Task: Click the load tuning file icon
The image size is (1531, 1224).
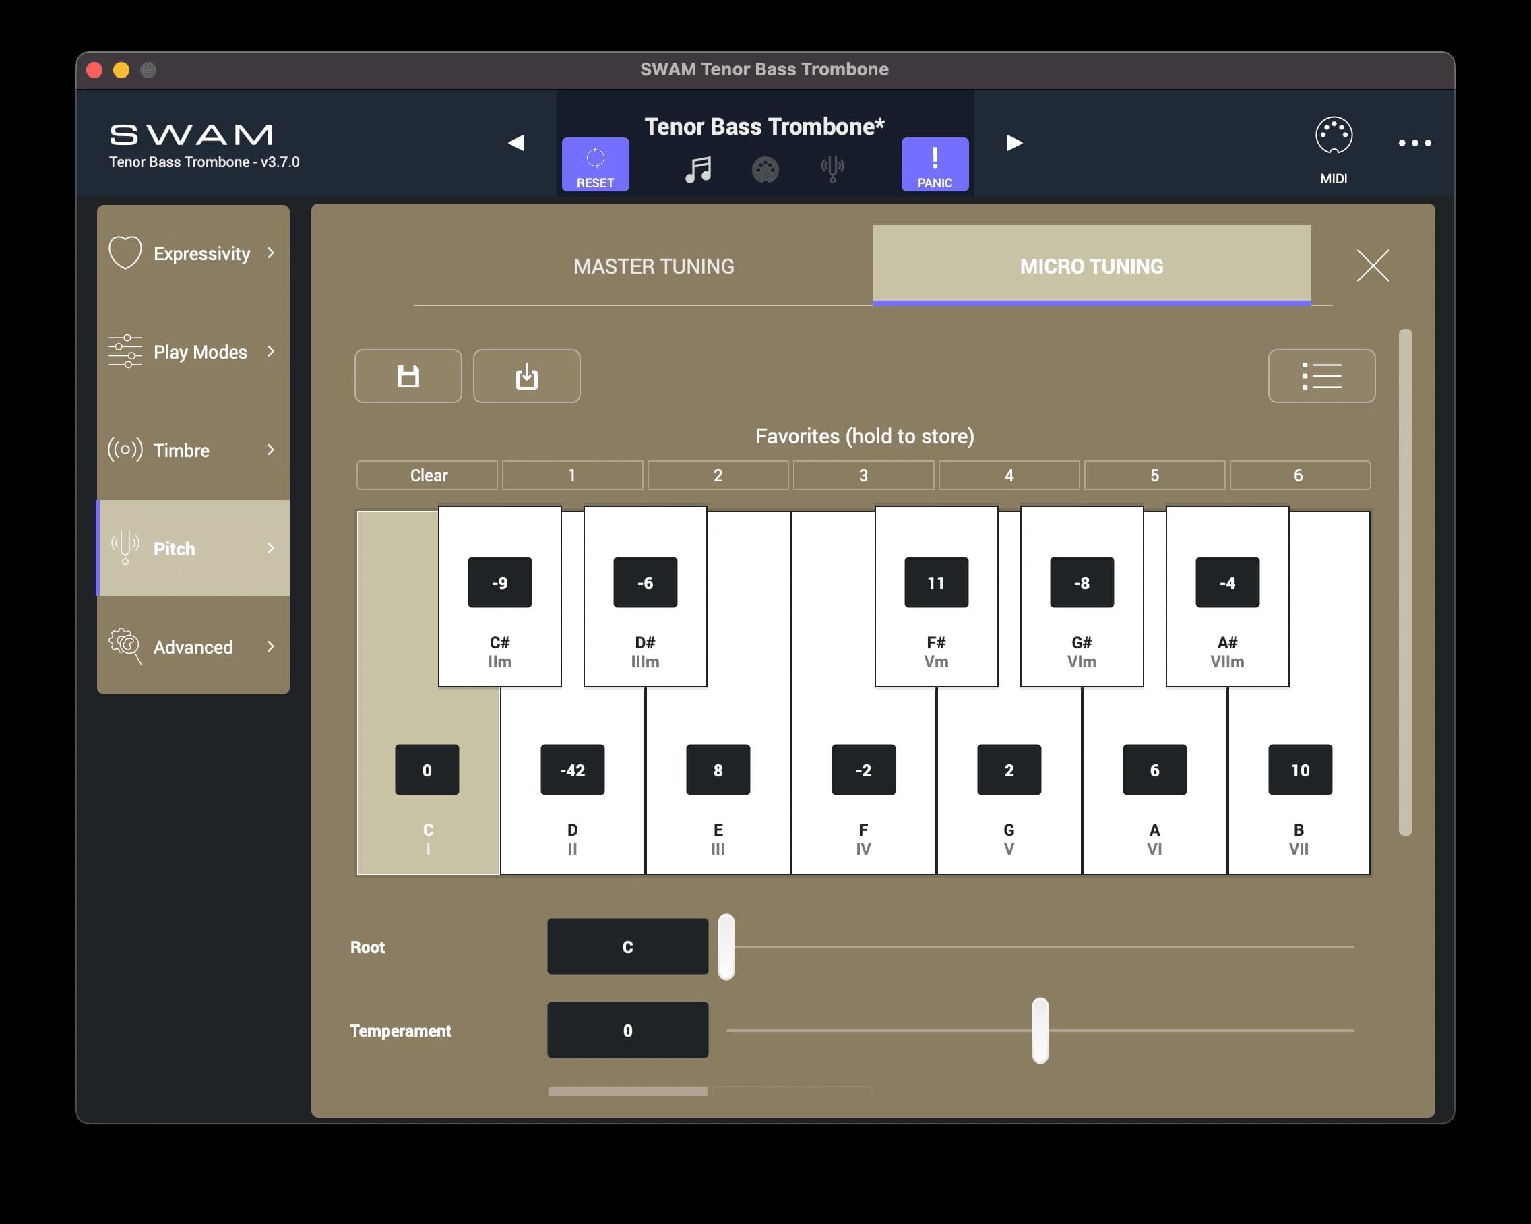Action: (526, 376)
